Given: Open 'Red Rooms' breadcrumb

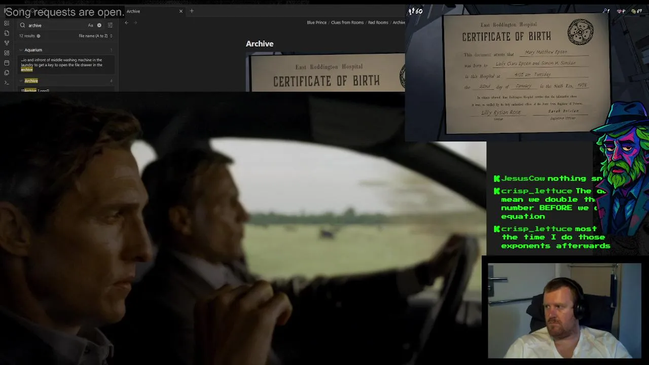Looking at the screenshot, I should point(378,22).
